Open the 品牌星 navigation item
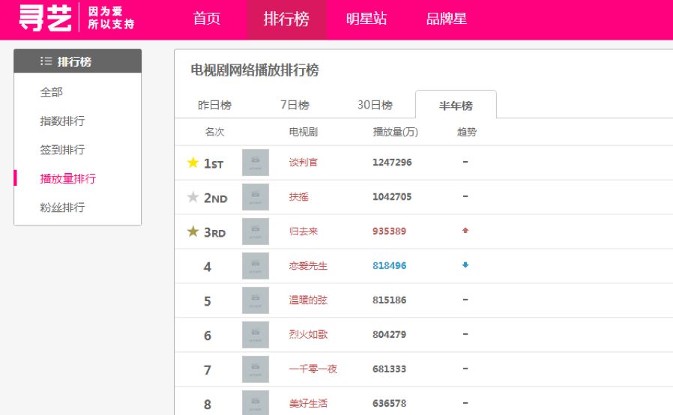This screenshot has width=673, height=415. [x=447, y=19]
